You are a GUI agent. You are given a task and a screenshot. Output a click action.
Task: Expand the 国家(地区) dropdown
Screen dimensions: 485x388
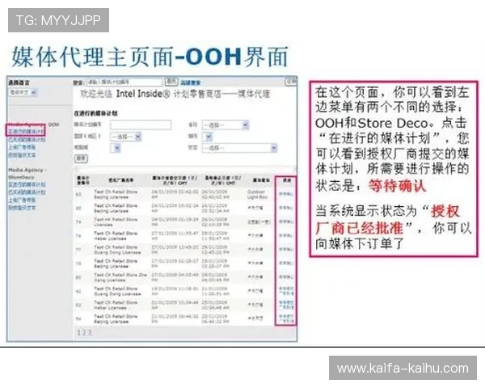[x=125, y=137]
